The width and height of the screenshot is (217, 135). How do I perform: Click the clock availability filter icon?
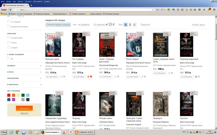(110, 24)
